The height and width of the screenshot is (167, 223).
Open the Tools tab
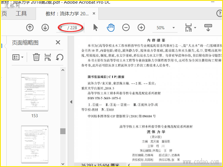[21, 13]
